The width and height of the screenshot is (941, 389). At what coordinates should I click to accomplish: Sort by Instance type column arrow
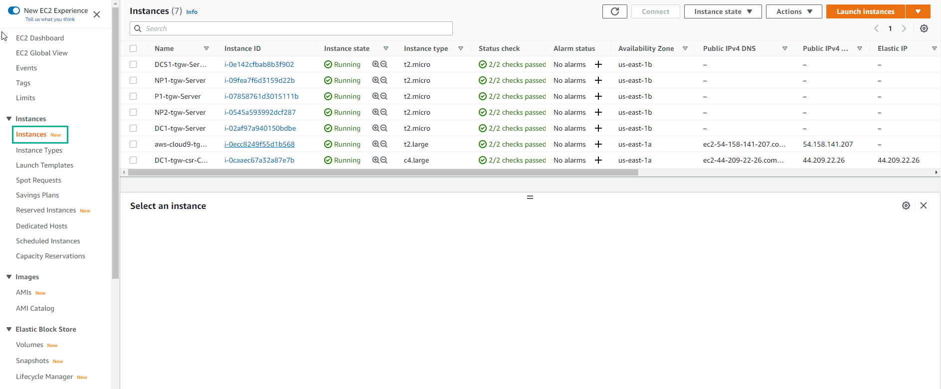[x=461, y=48]
